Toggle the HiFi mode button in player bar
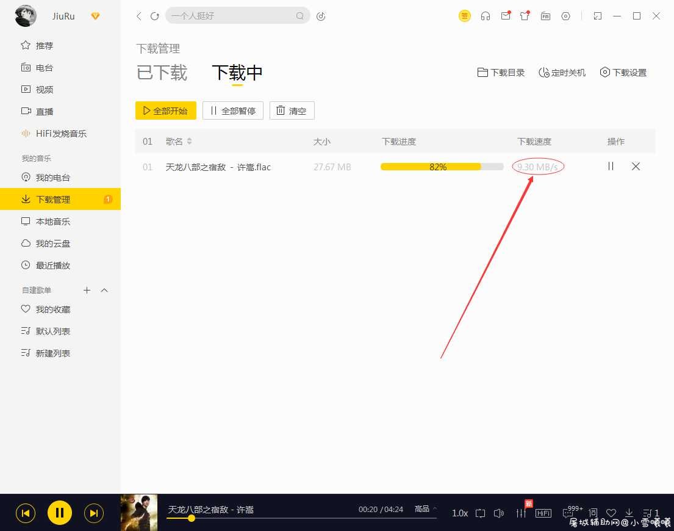The width and height of the screenshot is (674, 531). (543, 513)
